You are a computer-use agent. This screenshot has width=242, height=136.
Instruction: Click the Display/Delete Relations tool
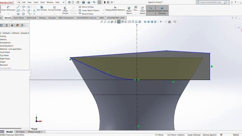(x=115, y=8)
